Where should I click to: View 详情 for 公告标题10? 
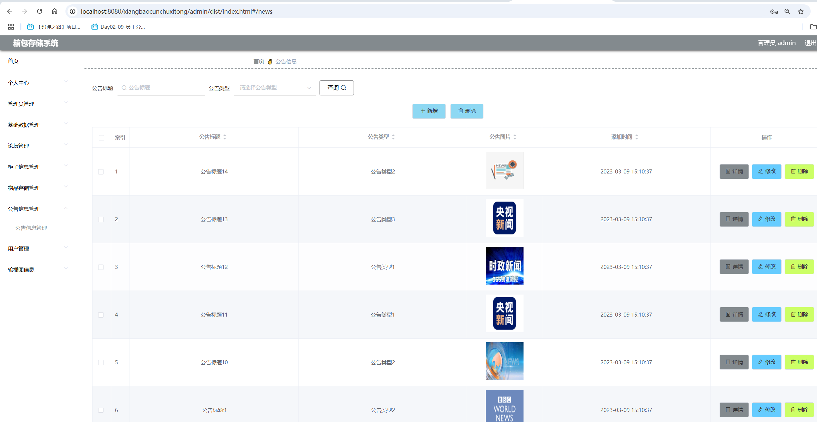tap(734, 362)
